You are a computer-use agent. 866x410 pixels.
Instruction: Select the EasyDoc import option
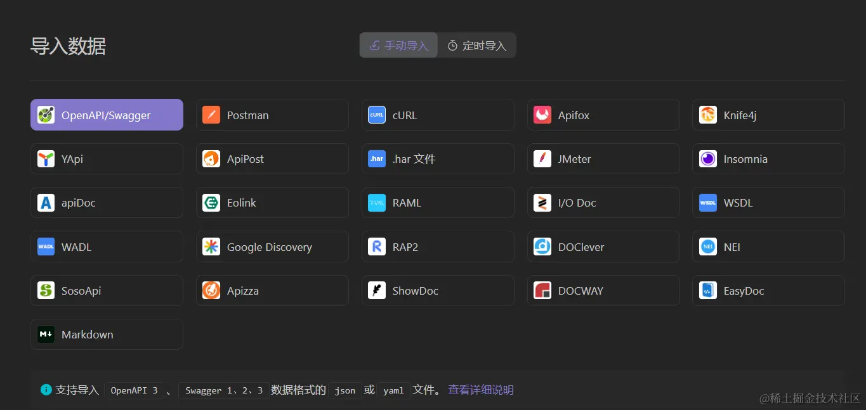tap(768, 290)
